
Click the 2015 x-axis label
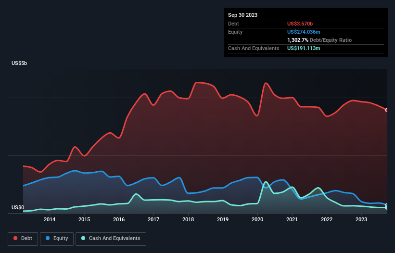click(84, 219)
